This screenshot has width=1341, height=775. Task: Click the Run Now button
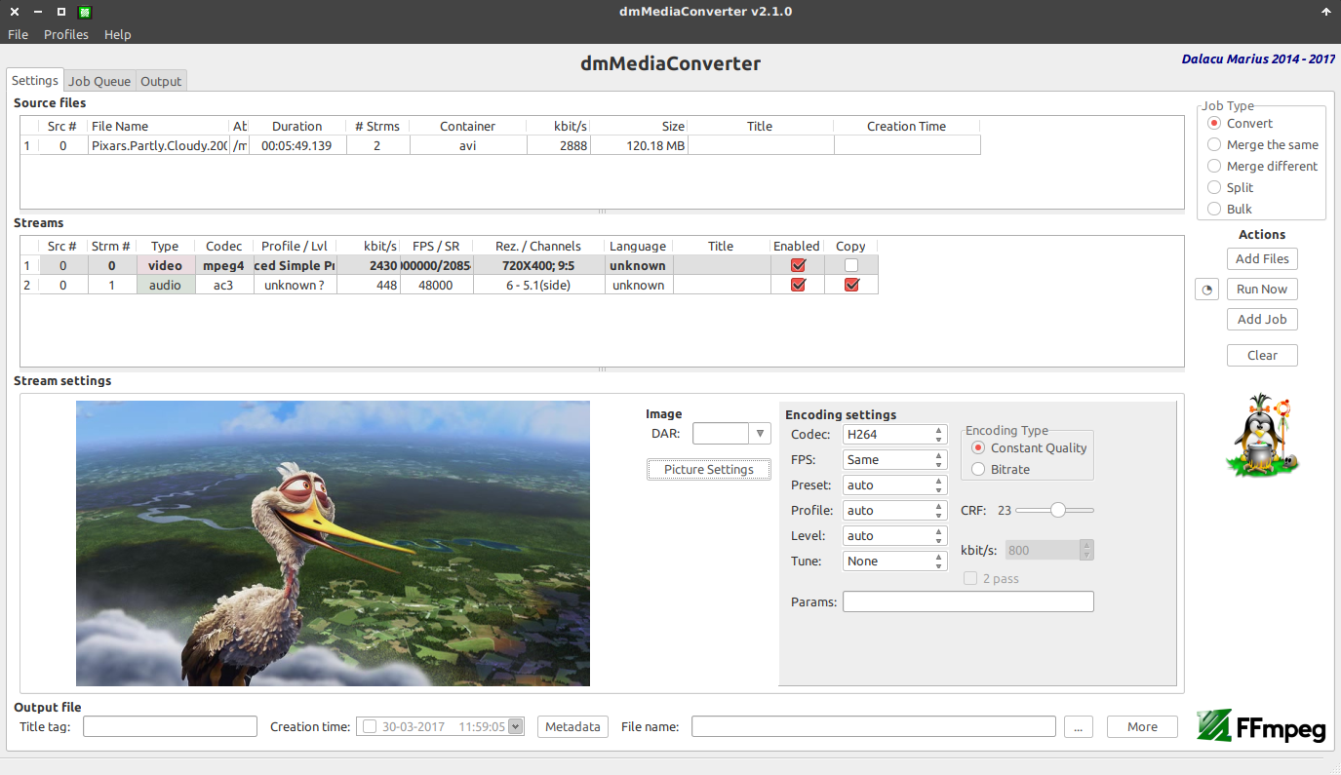1261,289
